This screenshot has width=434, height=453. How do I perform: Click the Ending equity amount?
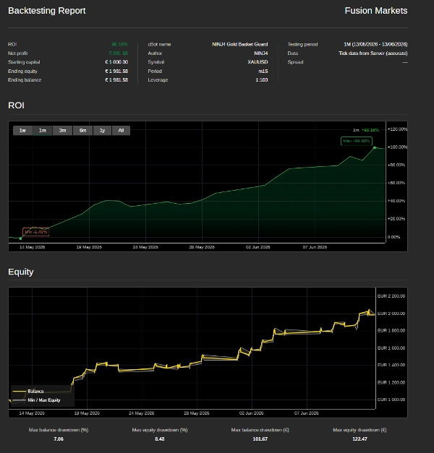tap(116, 71)
